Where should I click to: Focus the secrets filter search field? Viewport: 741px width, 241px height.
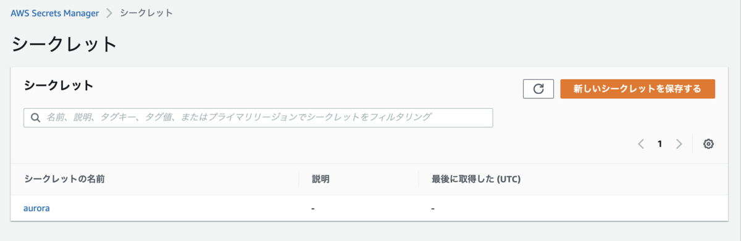click(258, 117)
